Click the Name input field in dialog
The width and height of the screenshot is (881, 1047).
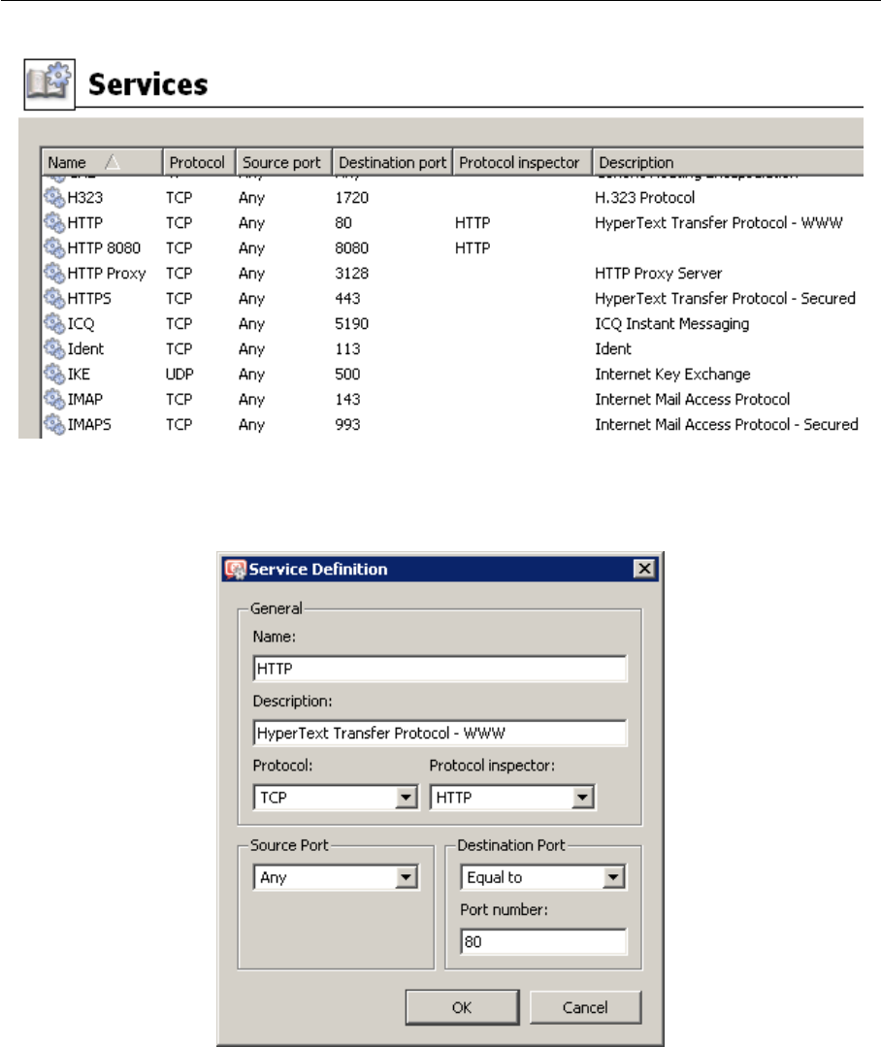pyautogui.click(x=440, y=669)
